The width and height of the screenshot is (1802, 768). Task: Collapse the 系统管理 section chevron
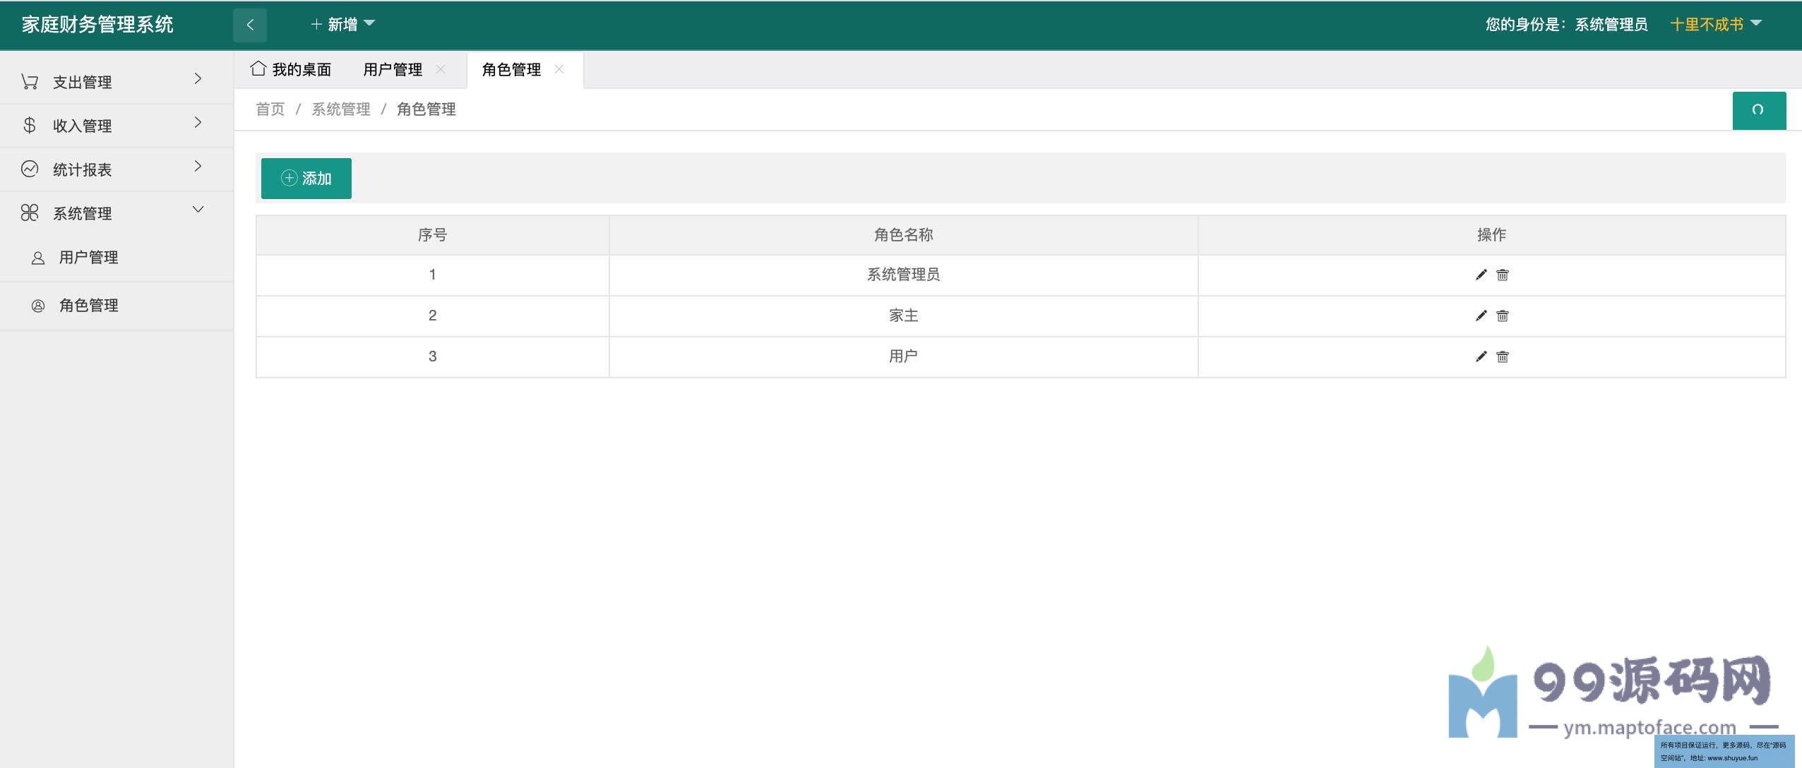coord(198,210)
